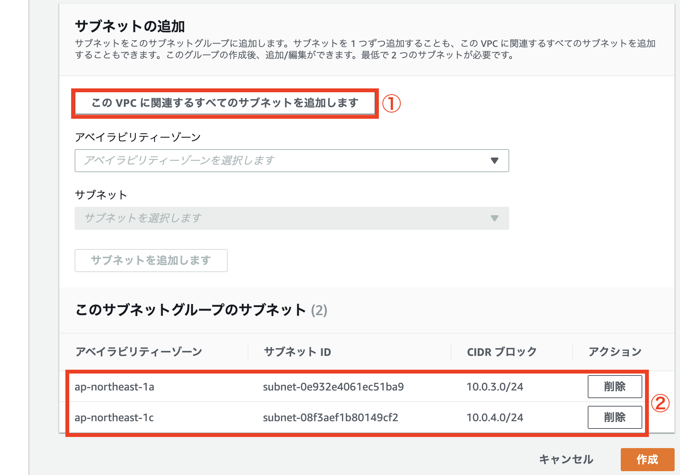Click the orange 作成 button

[x=648, y=459]
